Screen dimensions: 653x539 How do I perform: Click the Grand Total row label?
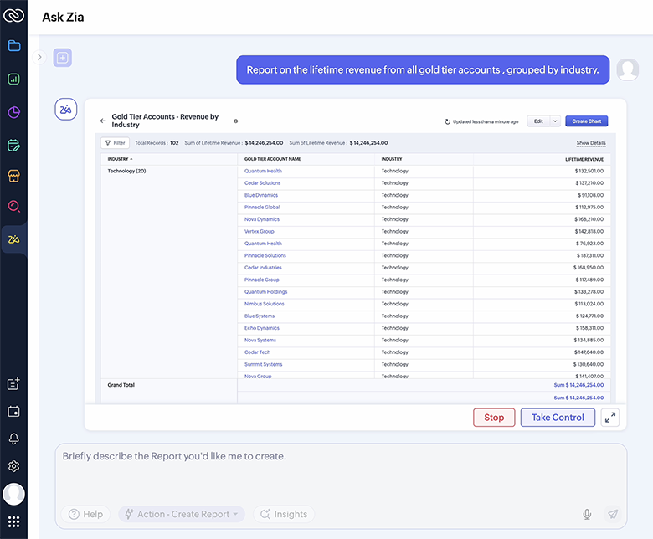121,385
